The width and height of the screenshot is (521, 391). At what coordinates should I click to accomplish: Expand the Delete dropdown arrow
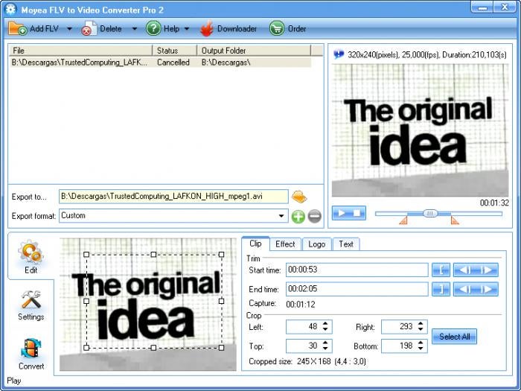(x=135, y=29)
